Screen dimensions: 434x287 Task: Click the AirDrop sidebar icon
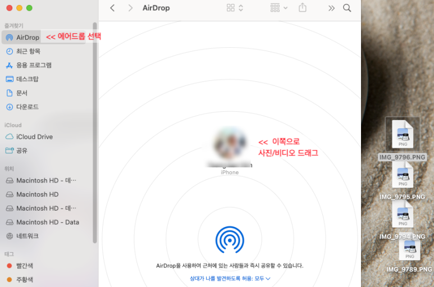pyautogui.click(x=10, y=38)
